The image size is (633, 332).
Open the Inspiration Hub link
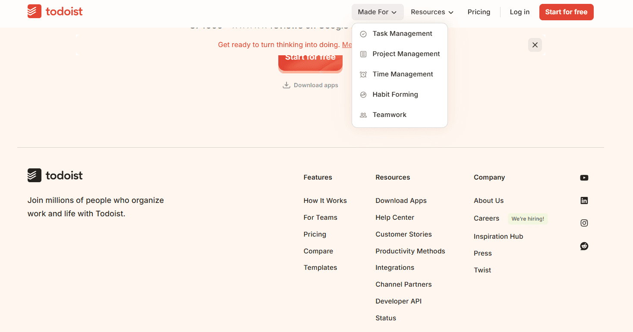coord(498,237)
